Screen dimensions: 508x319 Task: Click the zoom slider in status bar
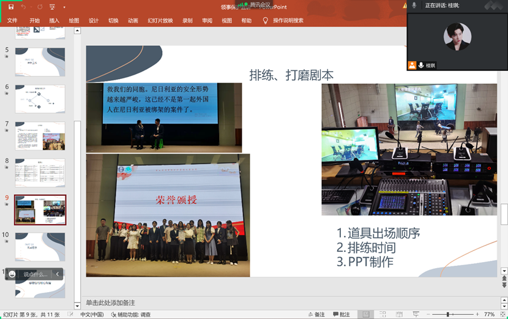coord(449,315)
